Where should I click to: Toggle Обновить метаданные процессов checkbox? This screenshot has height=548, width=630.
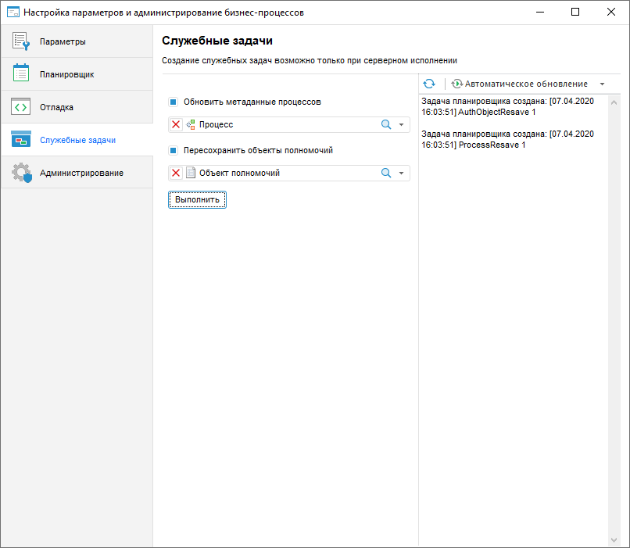[174, 102]
